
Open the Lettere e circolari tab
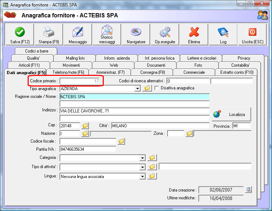tap(202, 58)
